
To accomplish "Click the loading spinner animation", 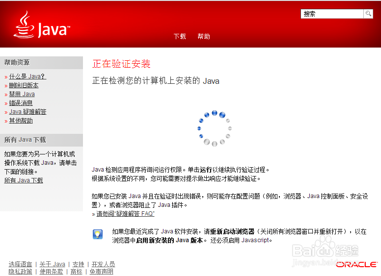I will [x=214, y=128].
